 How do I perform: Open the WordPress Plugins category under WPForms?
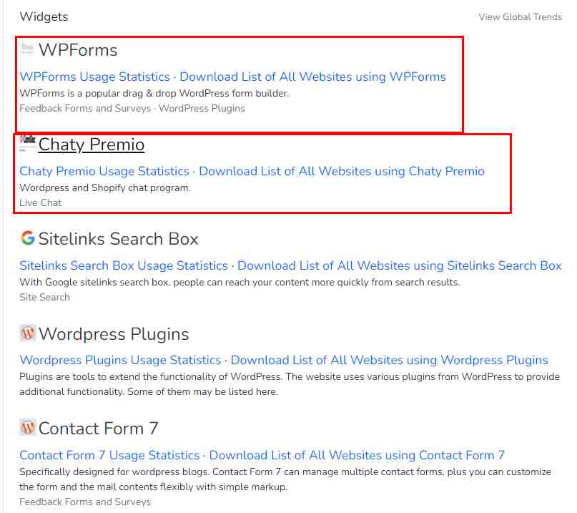pyautogui.click(x=202, y=108)
